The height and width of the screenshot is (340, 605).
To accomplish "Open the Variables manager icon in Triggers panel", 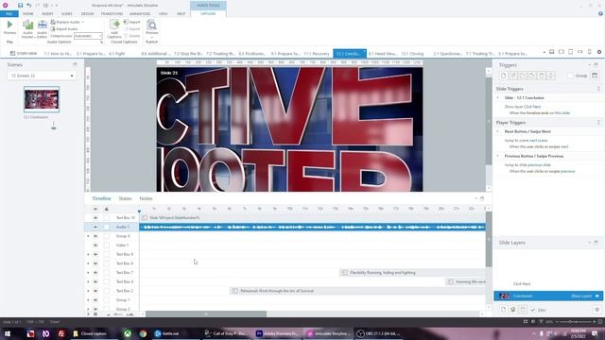I will (x=595, y=76).
